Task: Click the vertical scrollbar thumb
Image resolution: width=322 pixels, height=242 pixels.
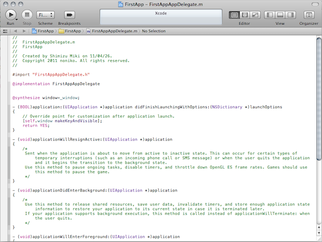Action: click(319, 99)
